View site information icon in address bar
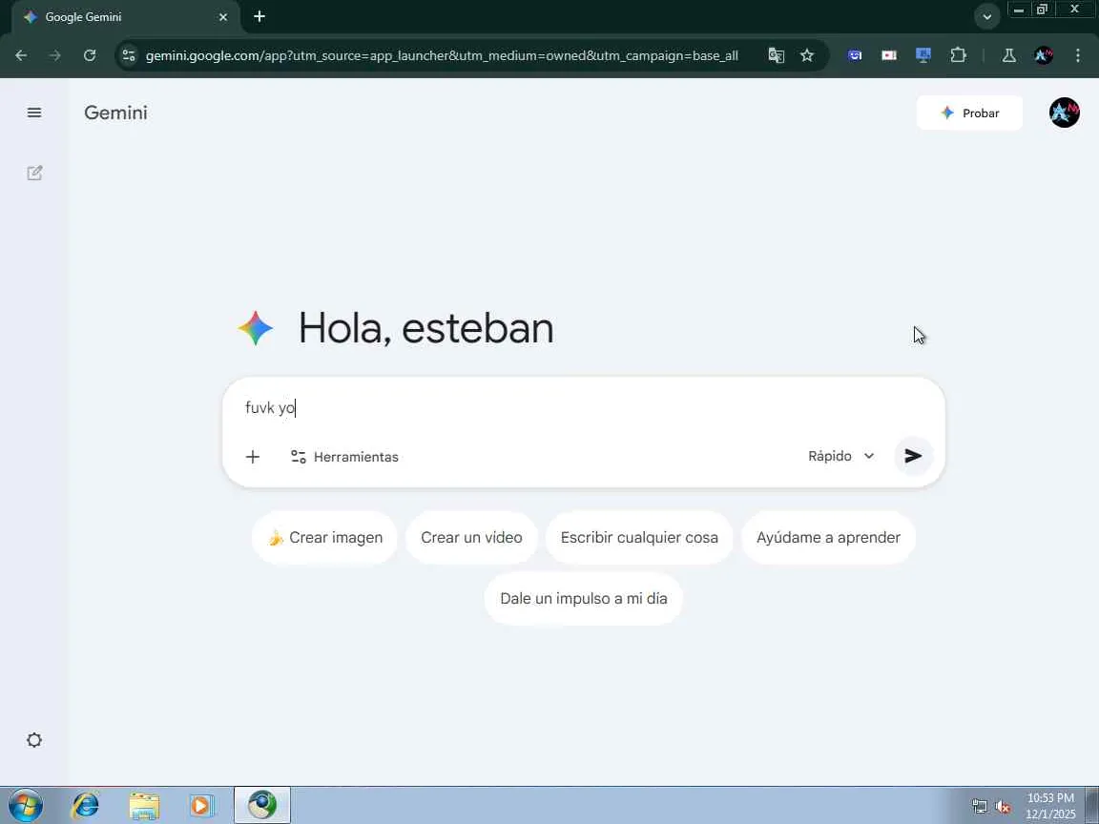Viewport: 1099px width, 824px height. click(128, 55)
